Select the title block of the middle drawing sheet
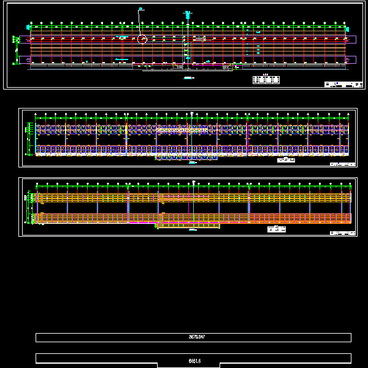This screenshot has height=368, width=368. [343, 164]
